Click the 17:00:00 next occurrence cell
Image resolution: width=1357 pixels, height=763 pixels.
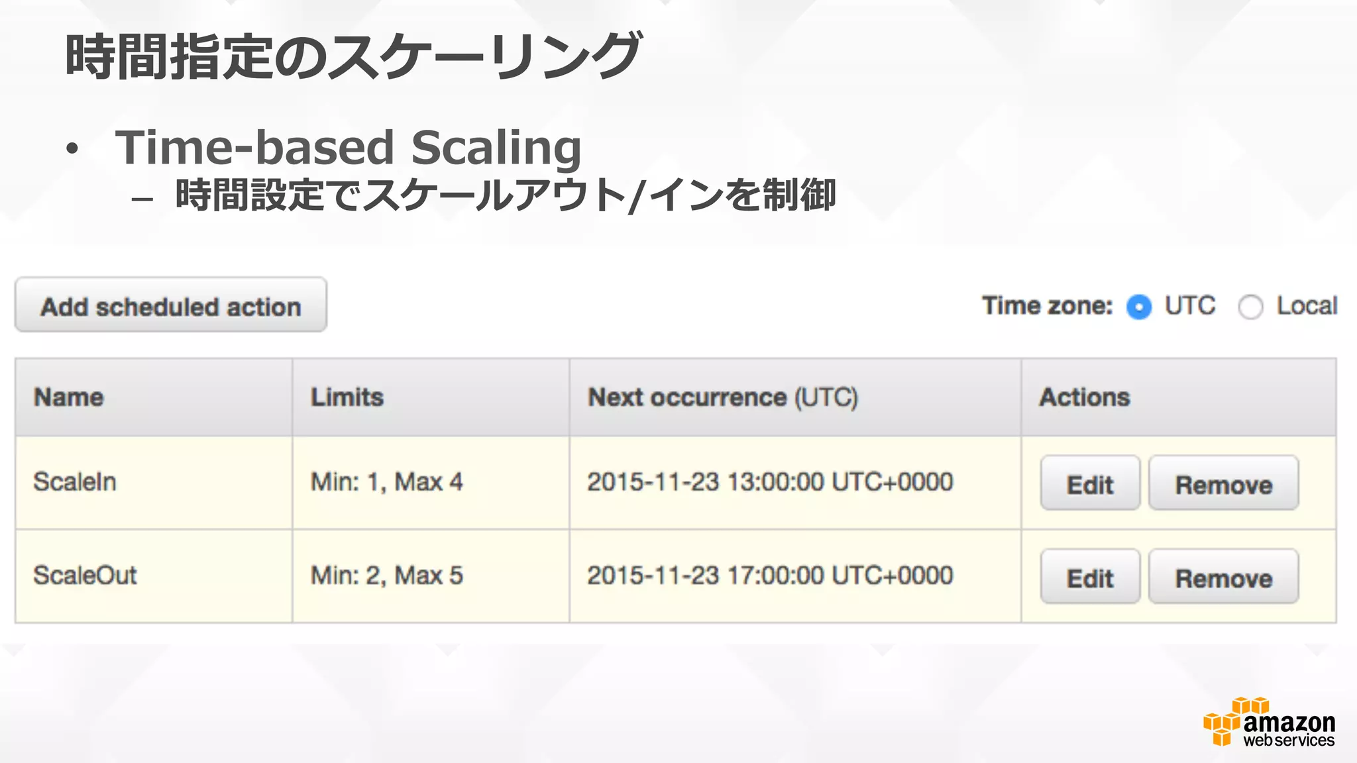click(770, 575)
